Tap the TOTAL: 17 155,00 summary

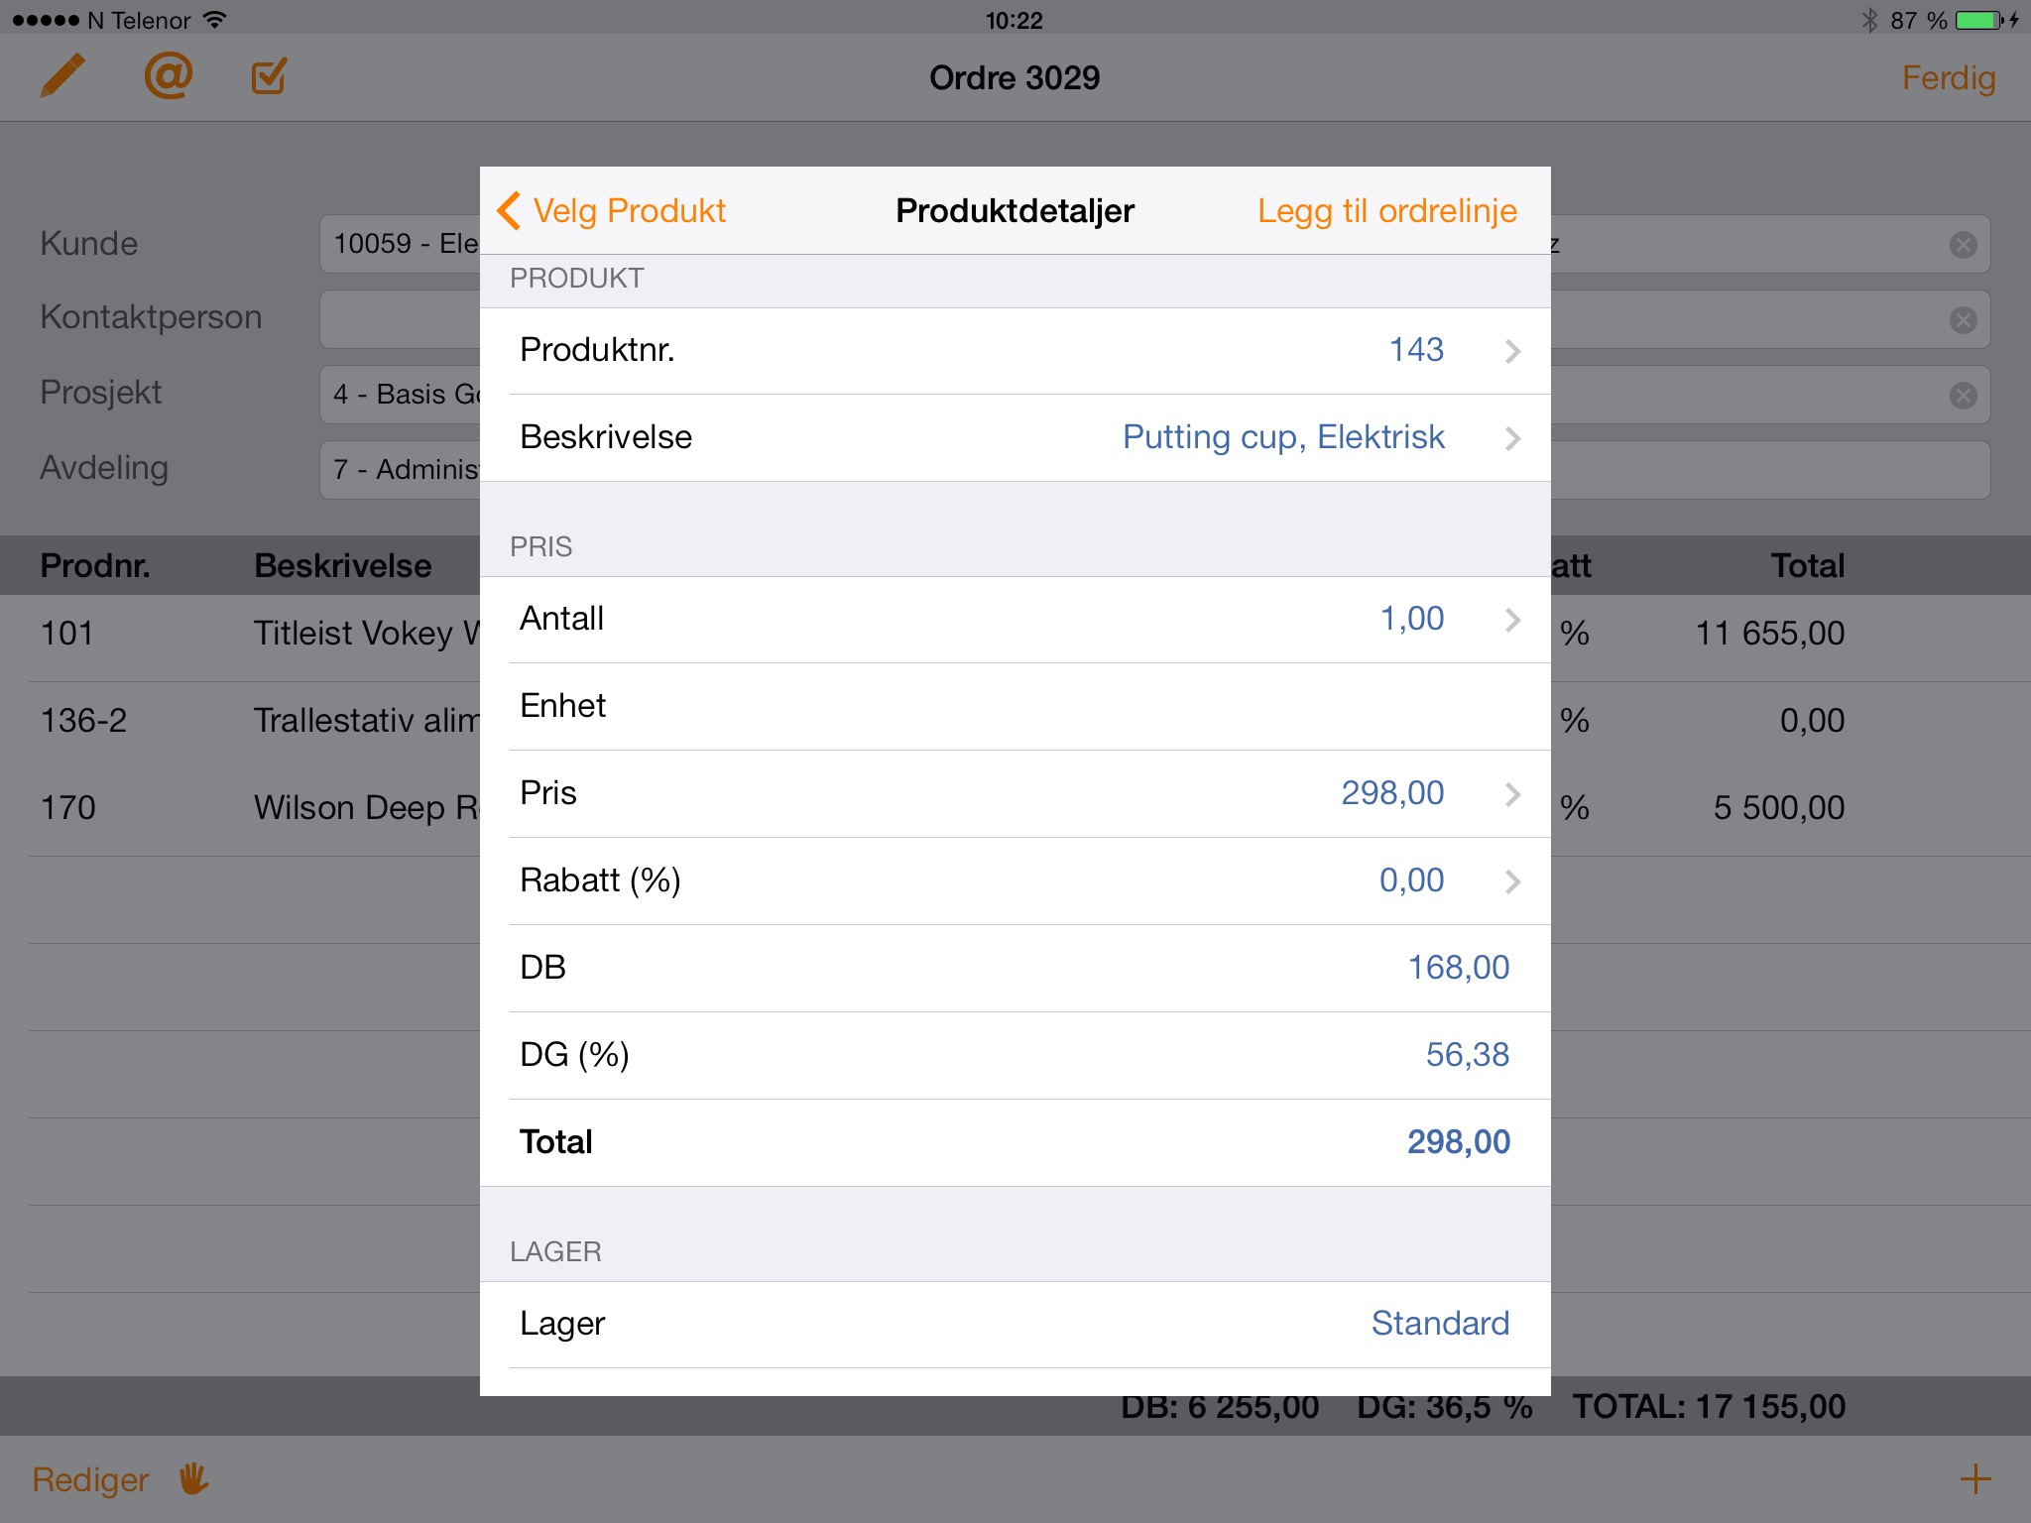1709,1407
